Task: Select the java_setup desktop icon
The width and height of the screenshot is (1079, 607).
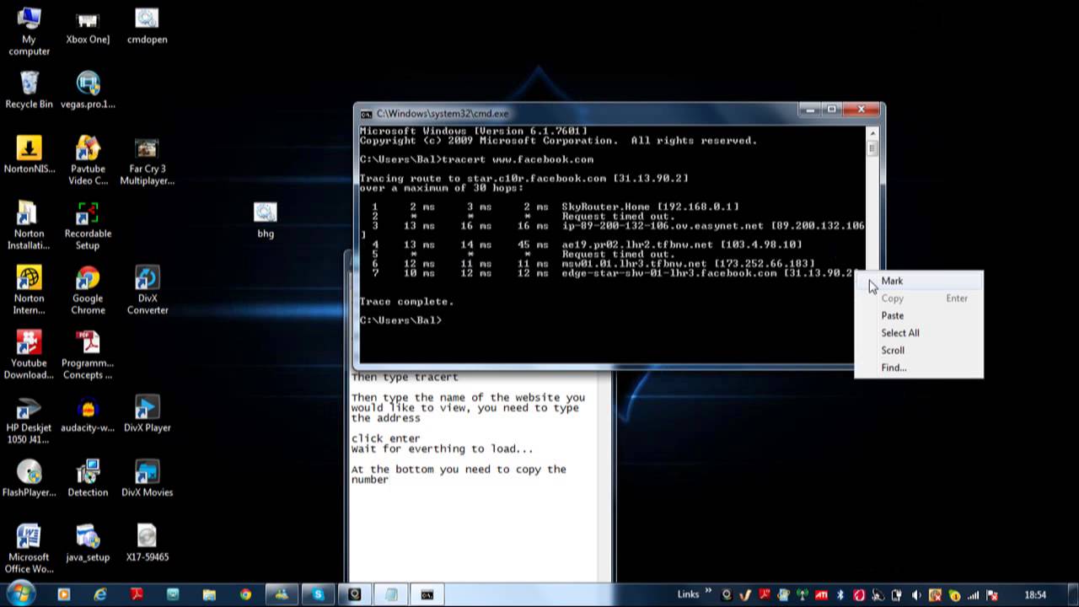Action: [88, 544]
